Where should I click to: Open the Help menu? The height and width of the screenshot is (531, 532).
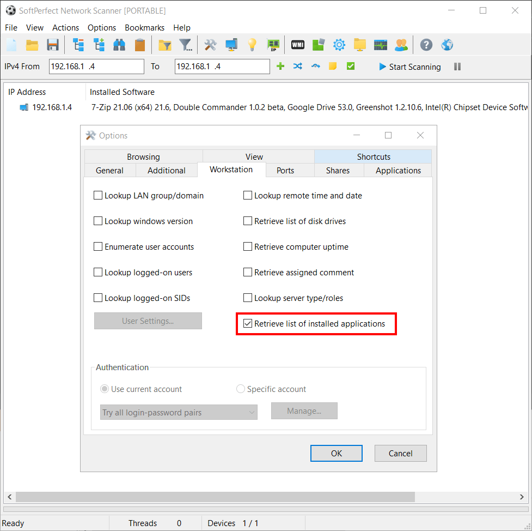(182, 27)
